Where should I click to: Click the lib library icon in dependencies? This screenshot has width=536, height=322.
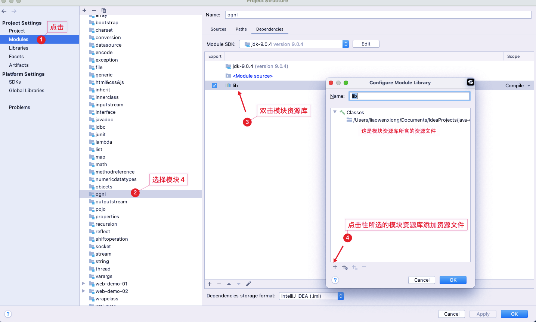coord(228,85)
